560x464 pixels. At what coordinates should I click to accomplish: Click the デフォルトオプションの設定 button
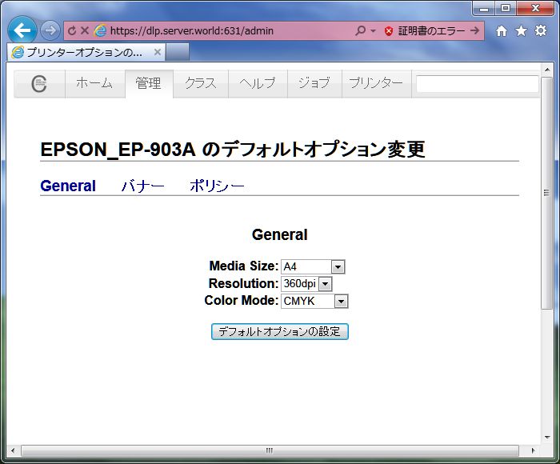[280, 332]
